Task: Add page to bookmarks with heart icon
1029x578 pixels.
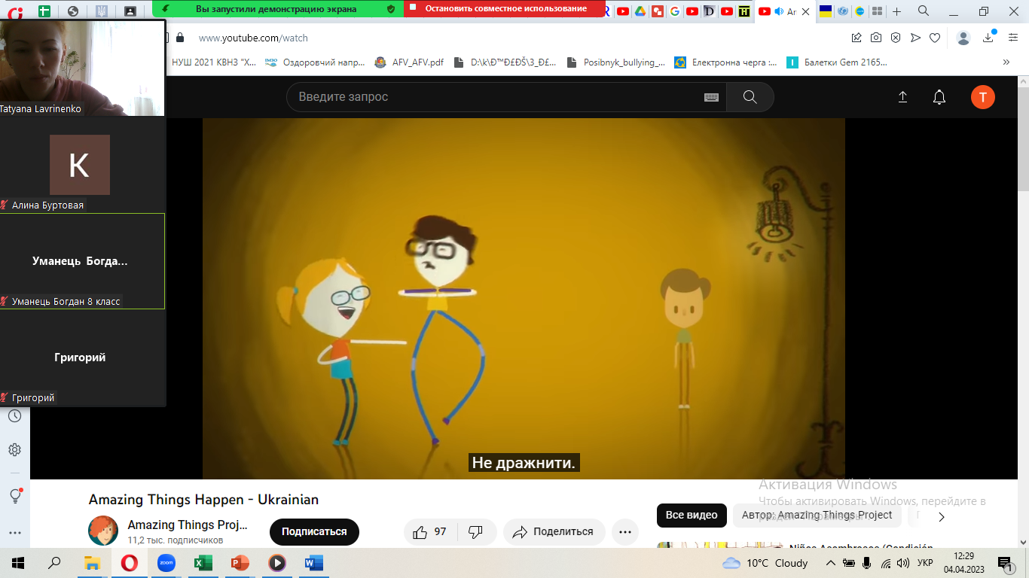Action: (935, 38)
